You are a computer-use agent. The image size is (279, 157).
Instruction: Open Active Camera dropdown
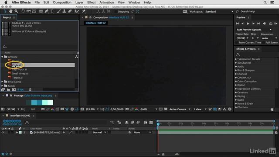[x=180, y=109]
